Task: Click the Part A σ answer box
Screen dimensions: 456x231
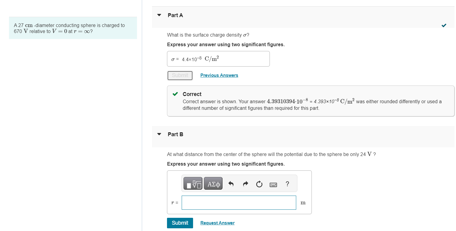Action: [x=218, y=59]
